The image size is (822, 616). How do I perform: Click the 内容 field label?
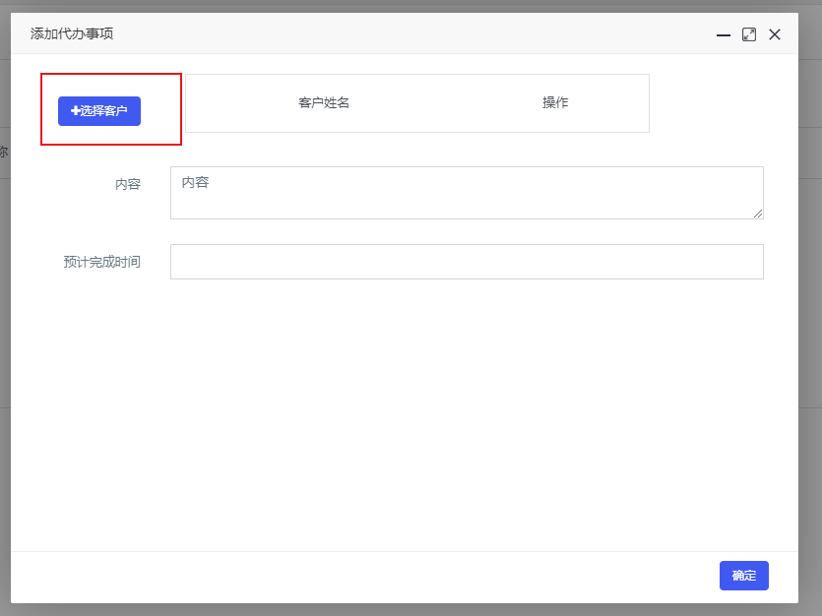[128, 184]
